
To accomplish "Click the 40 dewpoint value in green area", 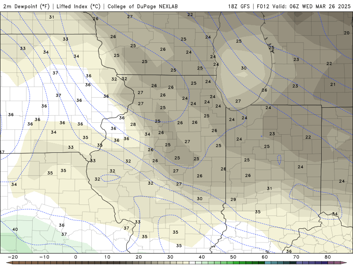I will coord(15,229).
